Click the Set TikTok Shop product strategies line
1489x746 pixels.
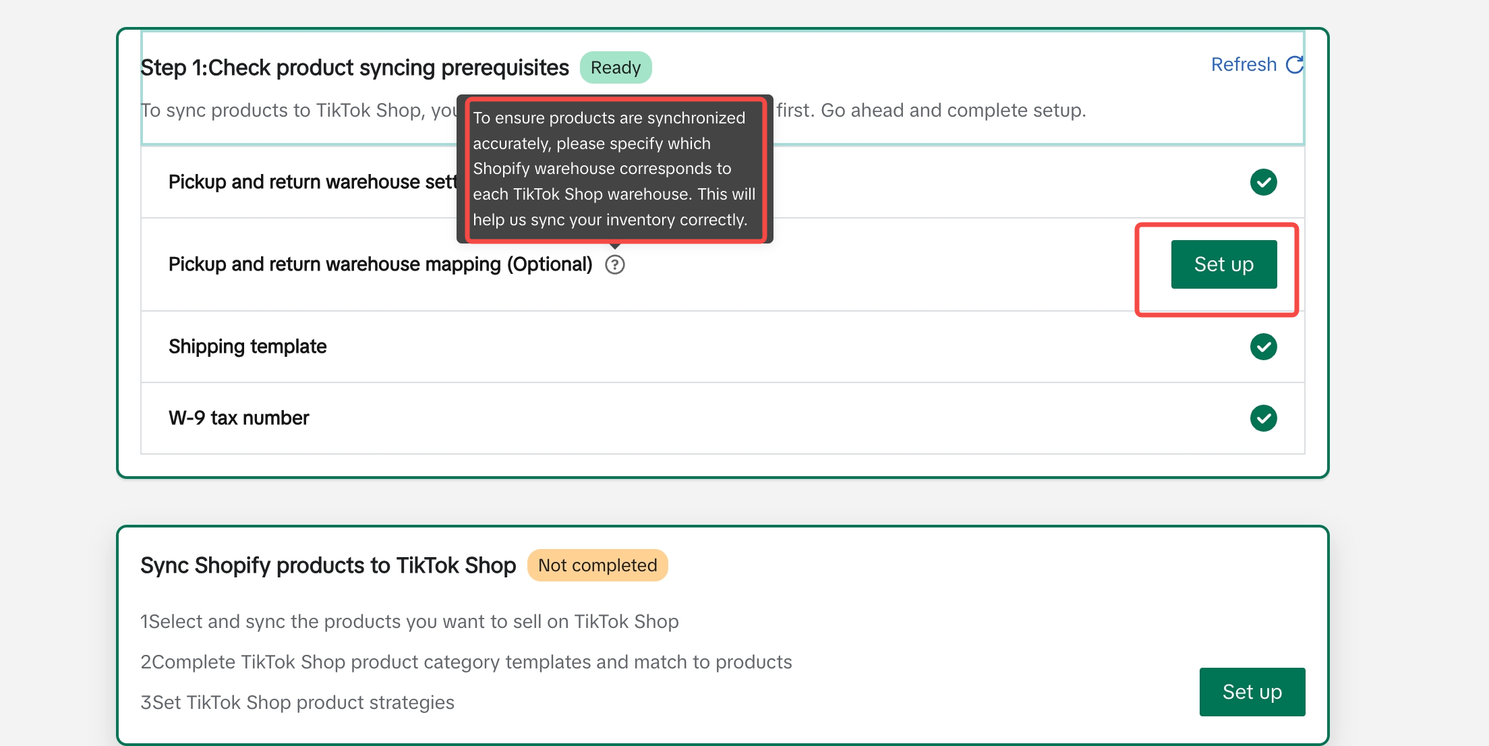coord(297,702)
